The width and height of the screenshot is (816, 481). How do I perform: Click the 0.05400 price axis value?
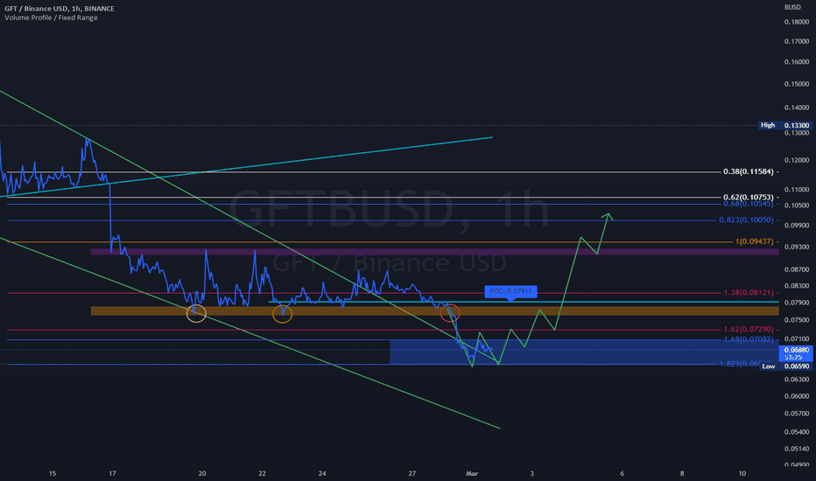pyautogui.click(x=796, y=432)
